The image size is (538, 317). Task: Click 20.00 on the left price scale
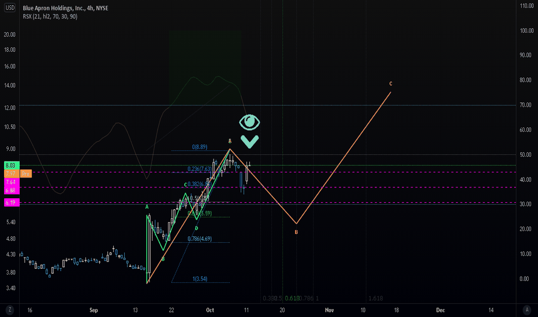click(x=10, y=35)
